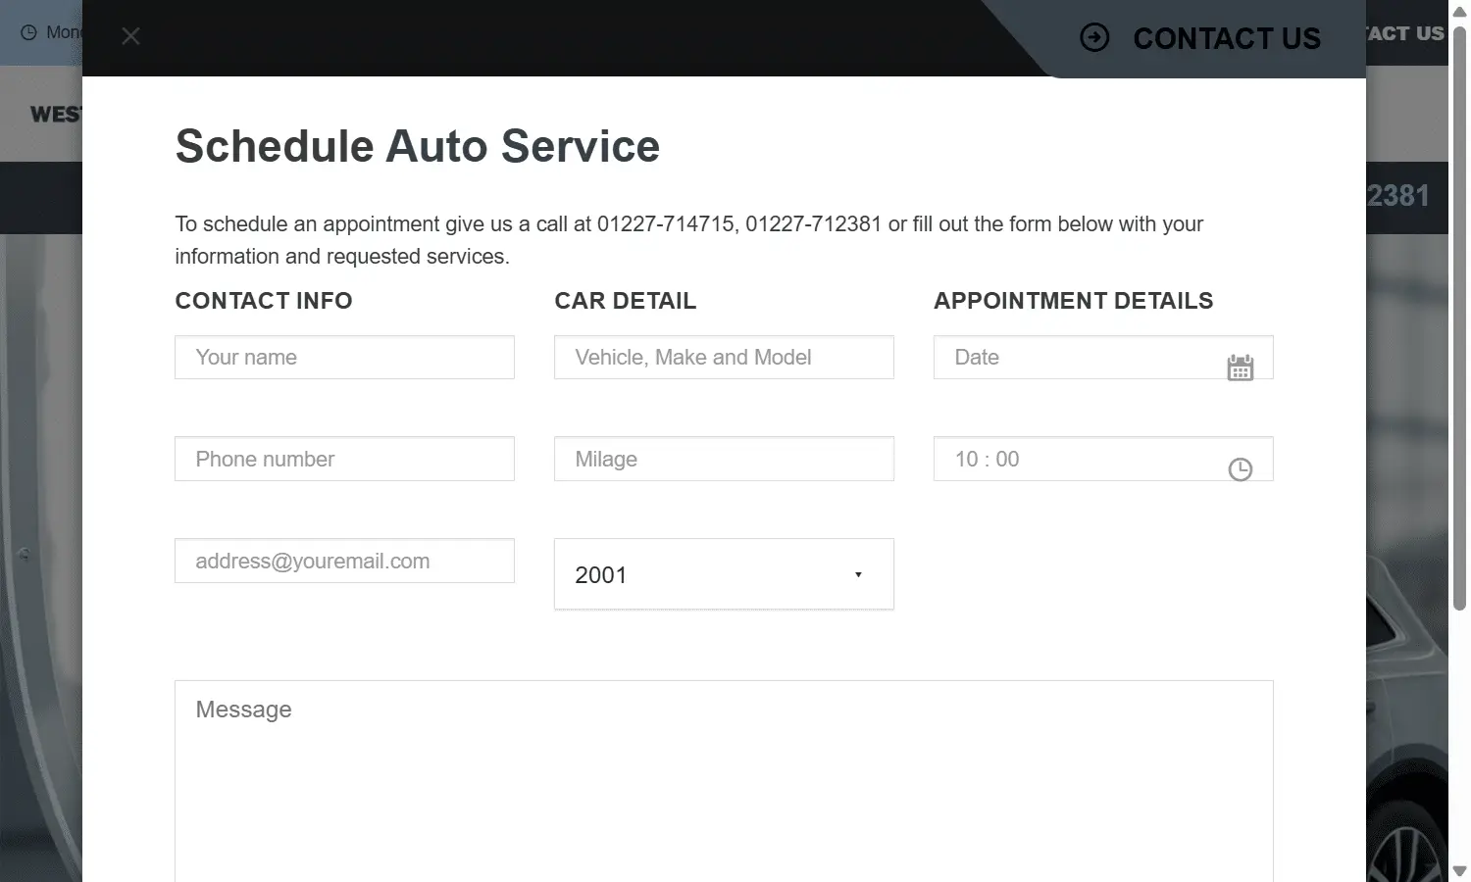Close the Schedule Auto Service popup

click(x=130, y=36)
